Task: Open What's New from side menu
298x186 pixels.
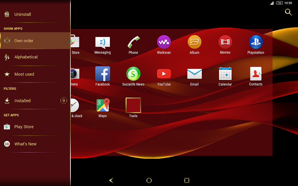Action: pos(35,144)
